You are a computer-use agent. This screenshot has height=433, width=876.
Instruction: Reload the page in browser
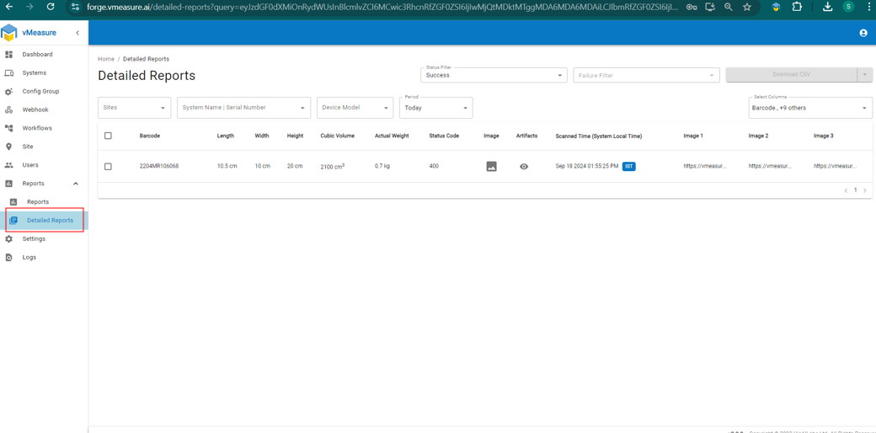click(x=51, y=7)
